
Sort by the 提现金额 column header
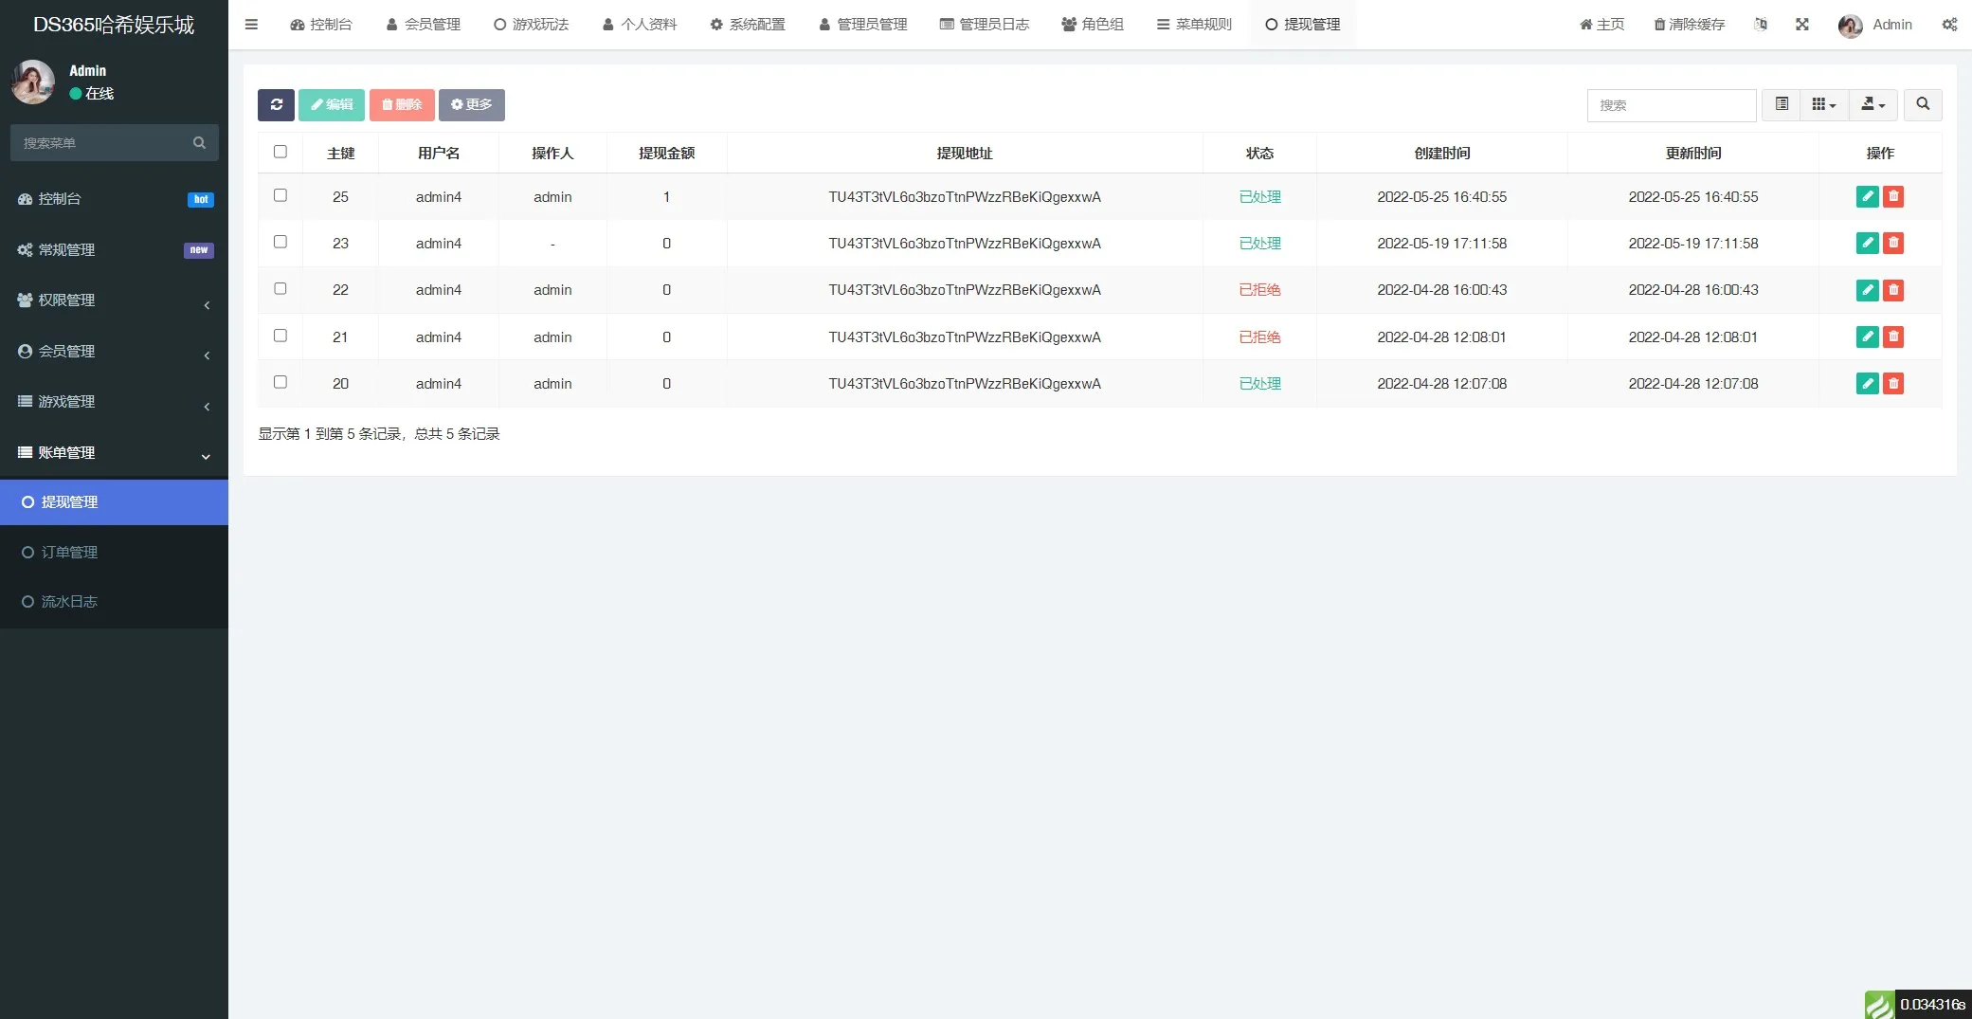pyautogui.click(x=666, y=154)
